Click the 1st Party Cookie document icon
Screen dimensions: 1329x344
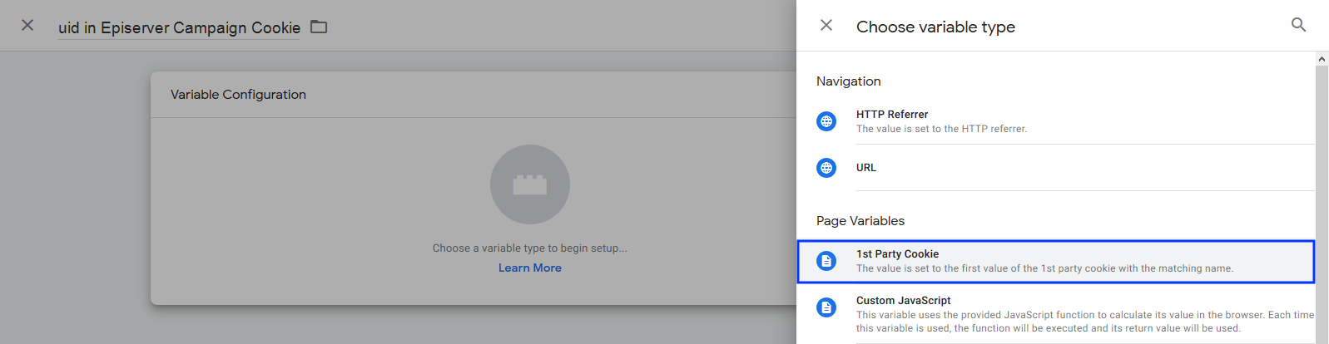pos(826,261)
